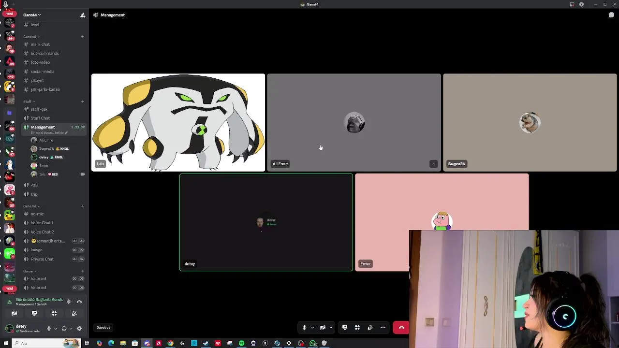Collapse the Game channel category

(x=29, y=271)
